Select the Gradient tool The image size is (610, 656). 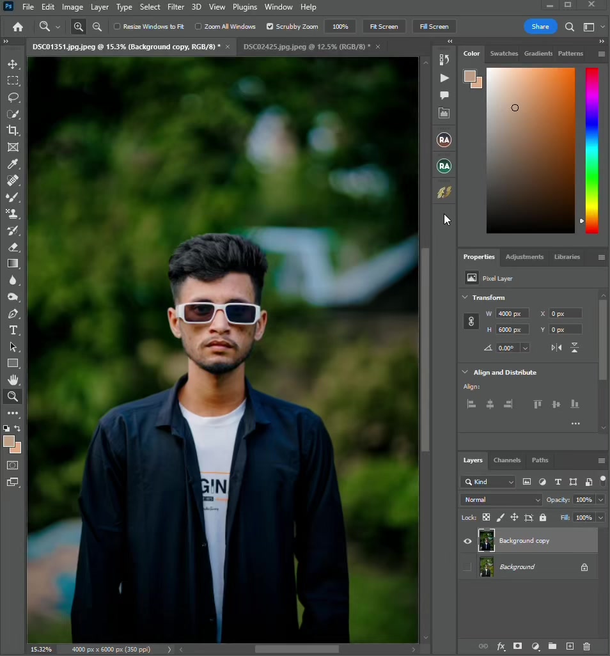13,263
